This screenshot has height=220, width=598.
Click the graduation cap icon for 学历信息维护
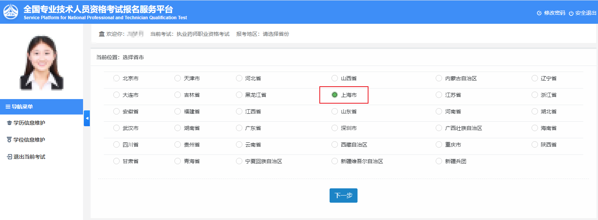click(x=9, y=123)
